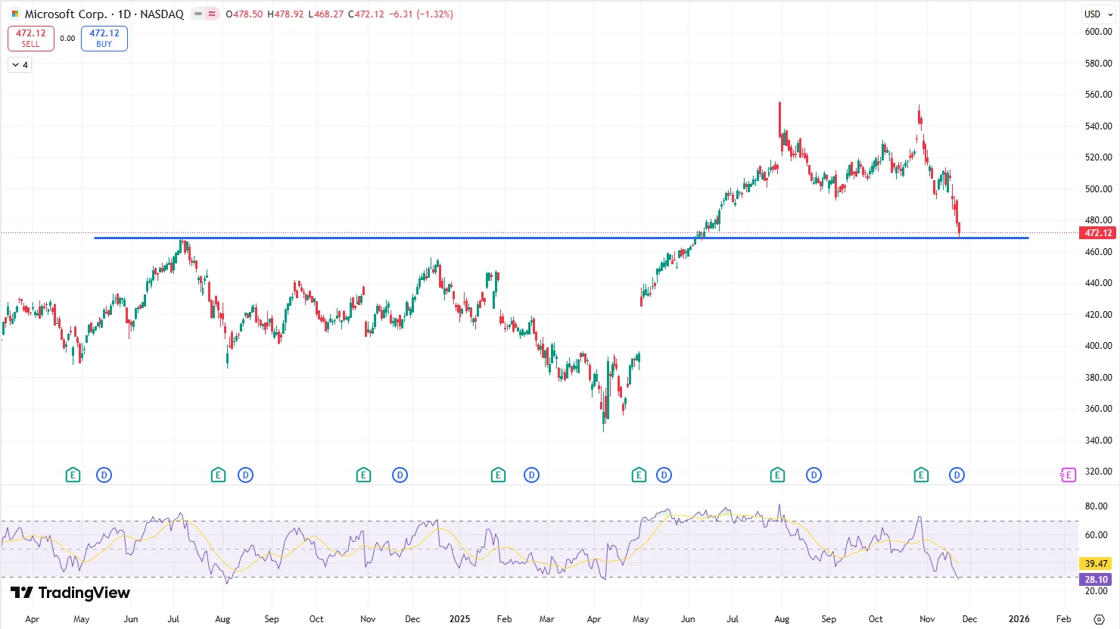Open the USD currency dropdown

(x=1098, y=14)
